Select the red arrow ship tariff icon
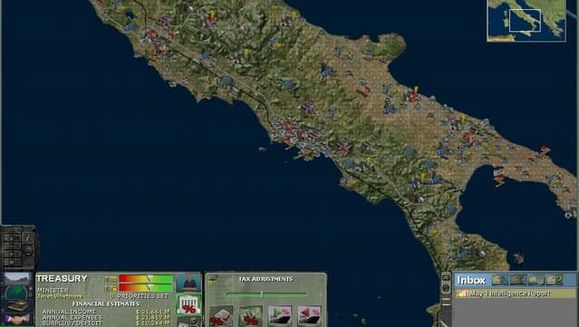 tap(309, 315)
